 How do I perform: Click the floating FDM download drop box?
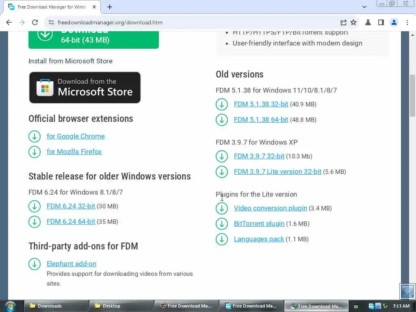point(407,291)
